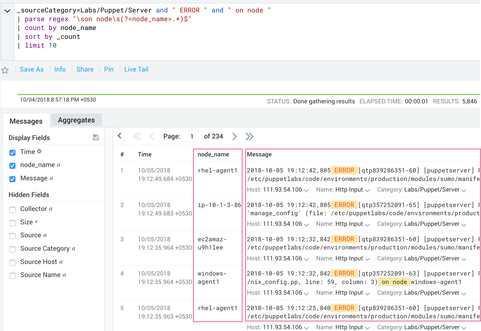Open the Info link

pos(60,69)
